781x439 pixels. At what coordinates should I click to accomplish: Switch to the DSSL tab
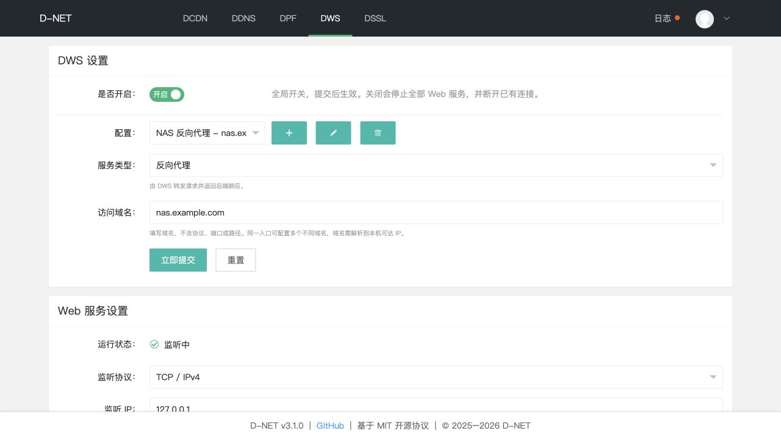click(375, 18)
